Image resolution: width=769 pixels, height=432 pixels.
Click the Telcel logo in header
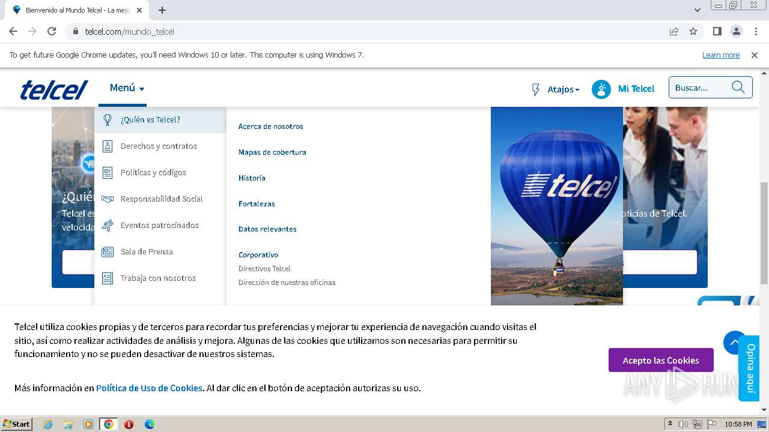[x=54, y=89]
